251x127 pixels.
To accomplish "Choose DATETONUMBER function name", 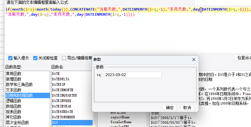I will (72, 117).
